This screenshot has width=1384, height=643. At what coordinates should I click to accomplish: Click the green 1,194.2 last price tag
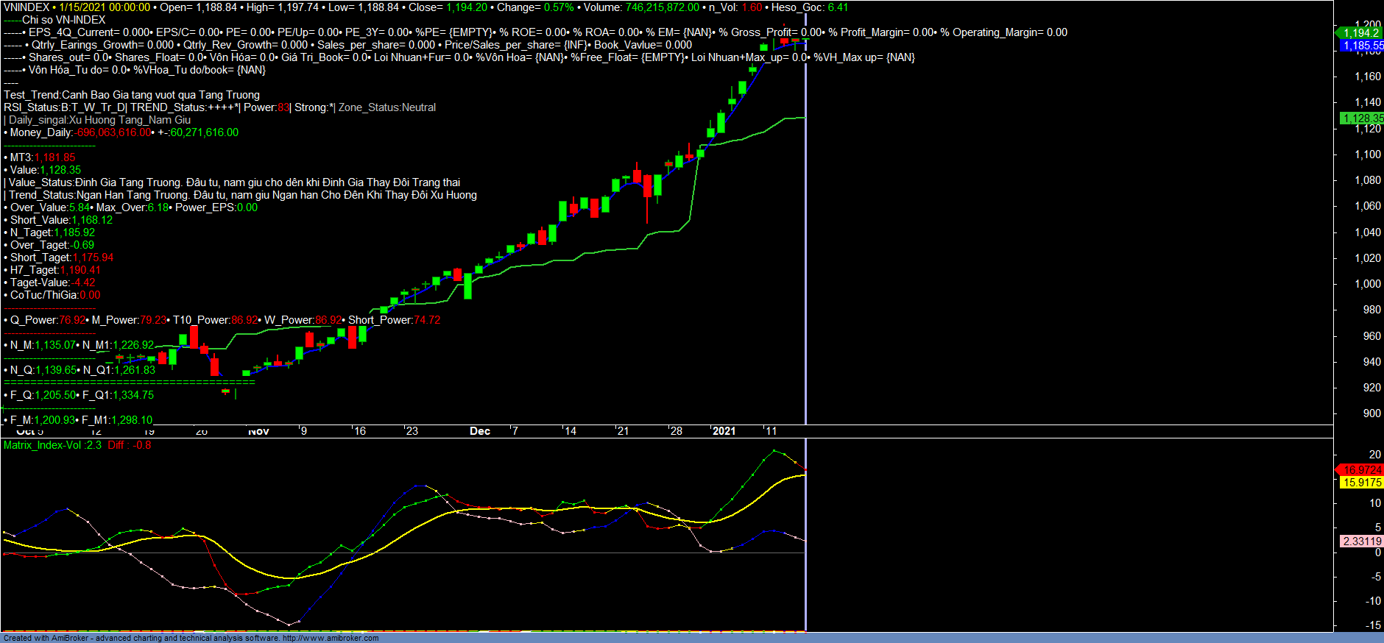tap(1360, 32)
